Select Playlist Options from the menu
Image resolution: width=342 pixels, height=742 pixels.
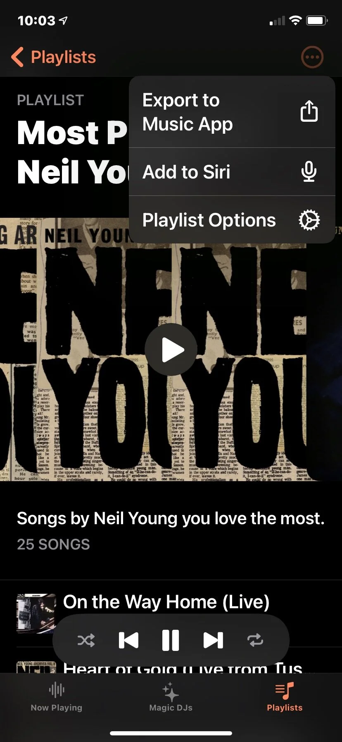click(x=232, y=220)
